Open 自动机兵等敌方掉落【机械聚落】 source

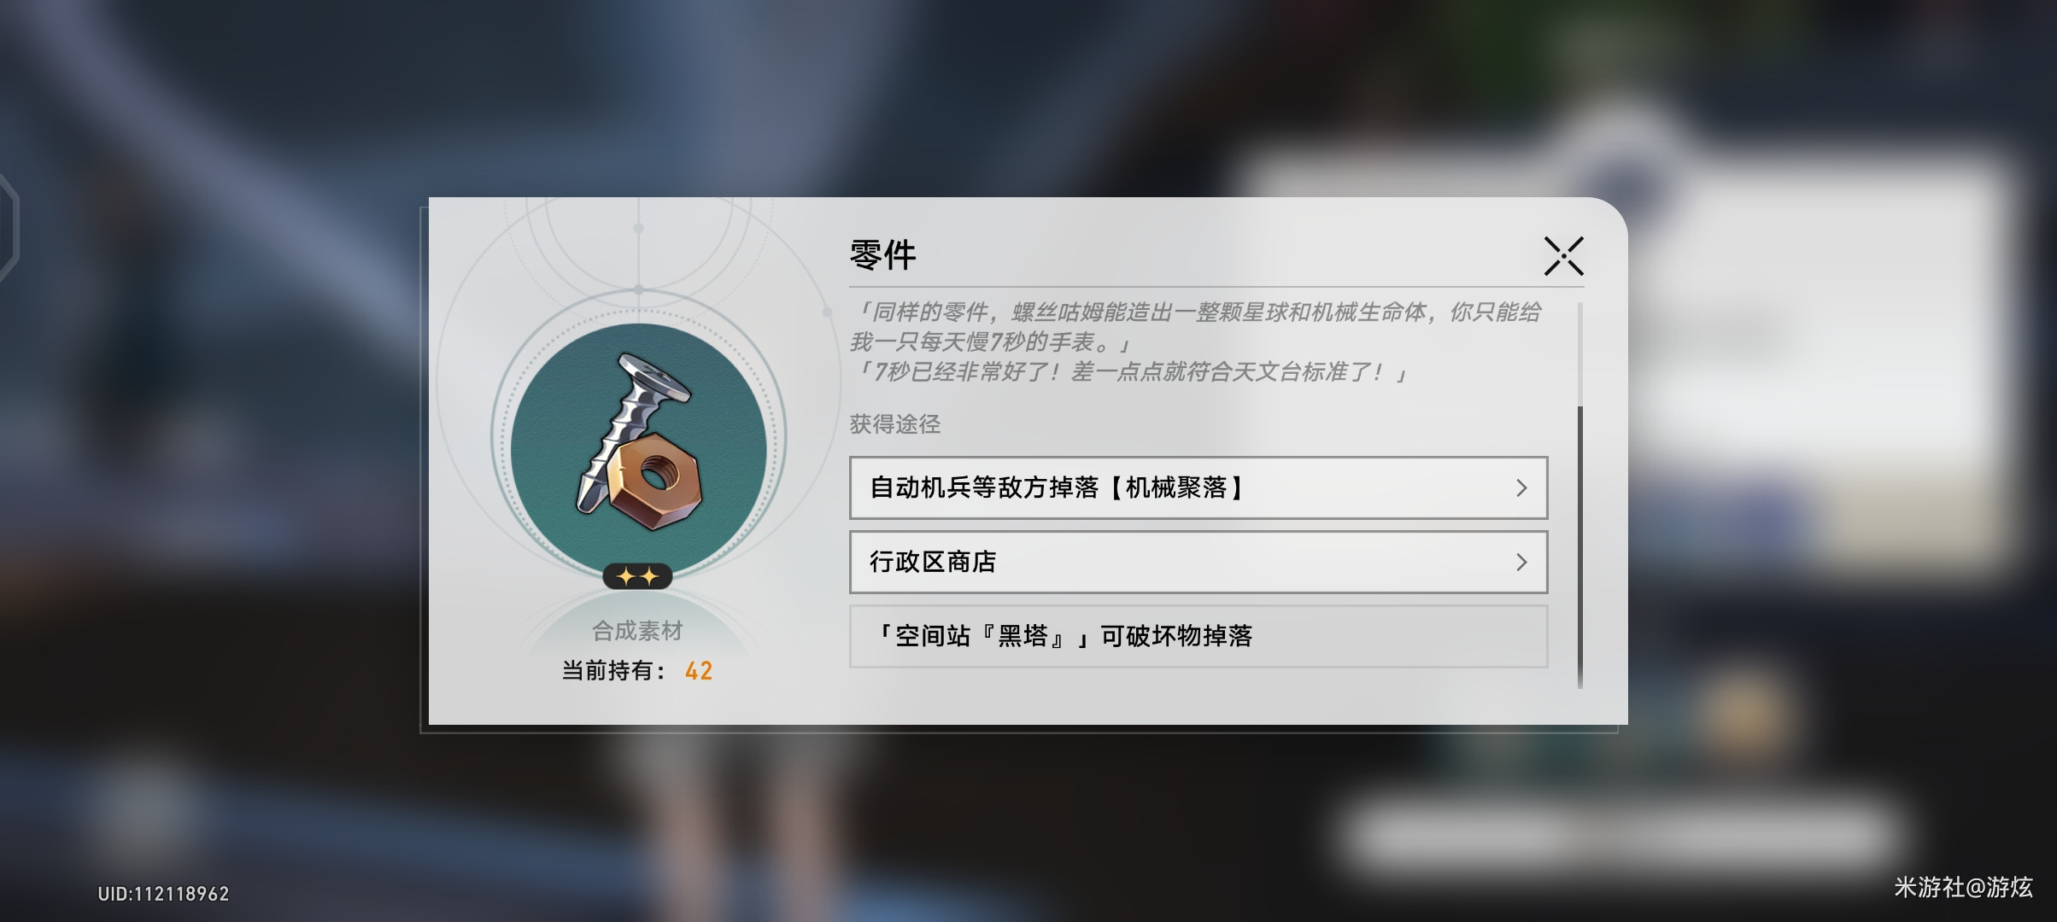click(1198, 487)
